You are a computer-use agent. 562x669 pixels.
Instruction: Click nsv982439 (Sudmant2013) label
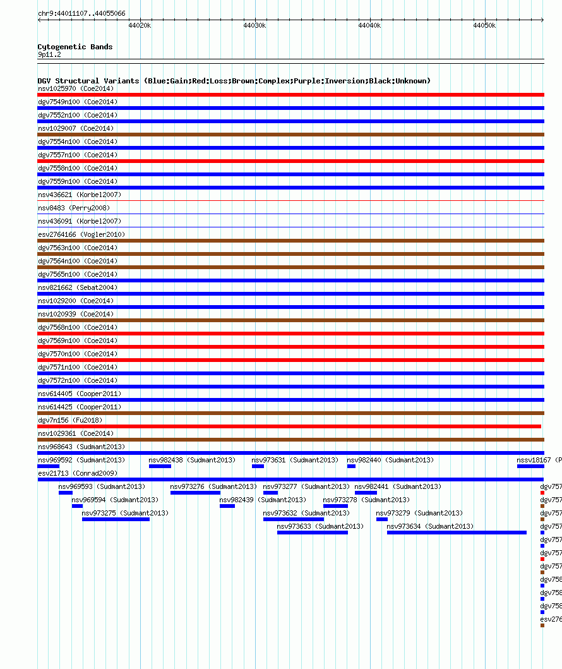click(263, 500)
